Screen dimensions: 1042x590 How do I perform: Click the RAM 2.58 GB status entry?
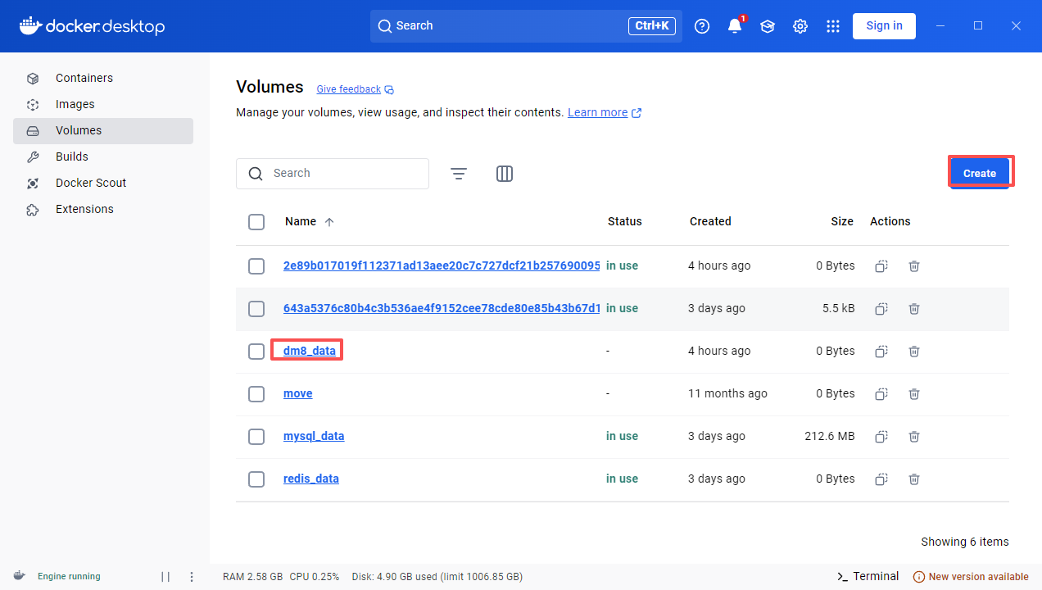(x=253, y=577)
